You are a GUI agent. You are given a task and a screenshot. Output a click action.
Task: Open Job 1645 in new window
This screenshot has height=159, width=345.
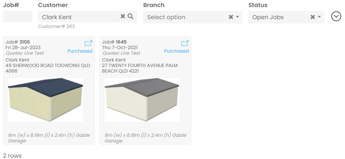[x=185, y=43]
